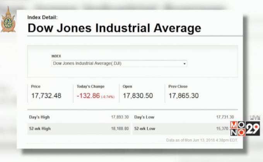The height and width of the screenshot is (162, 263).
Task: Click the -0.74% percent change
Action: (108, 97)
